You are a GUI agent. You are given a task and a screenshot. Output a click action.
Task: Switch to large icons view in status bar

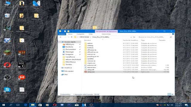[x=172, y=94]
